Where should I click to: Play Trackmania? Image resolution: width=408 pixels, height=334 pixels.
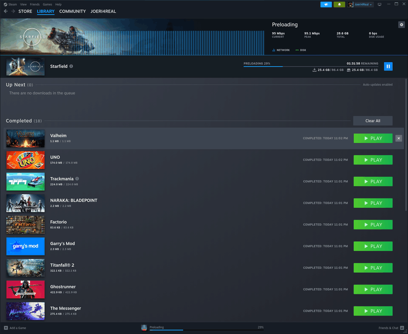pos(373,182)
